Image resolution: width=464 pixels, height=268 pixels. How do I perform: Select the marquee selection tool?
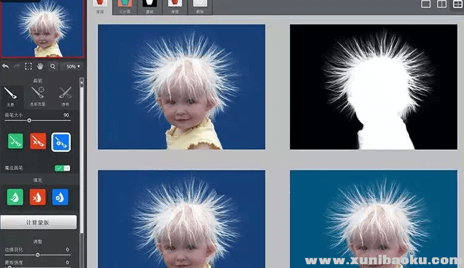point(28,66)
